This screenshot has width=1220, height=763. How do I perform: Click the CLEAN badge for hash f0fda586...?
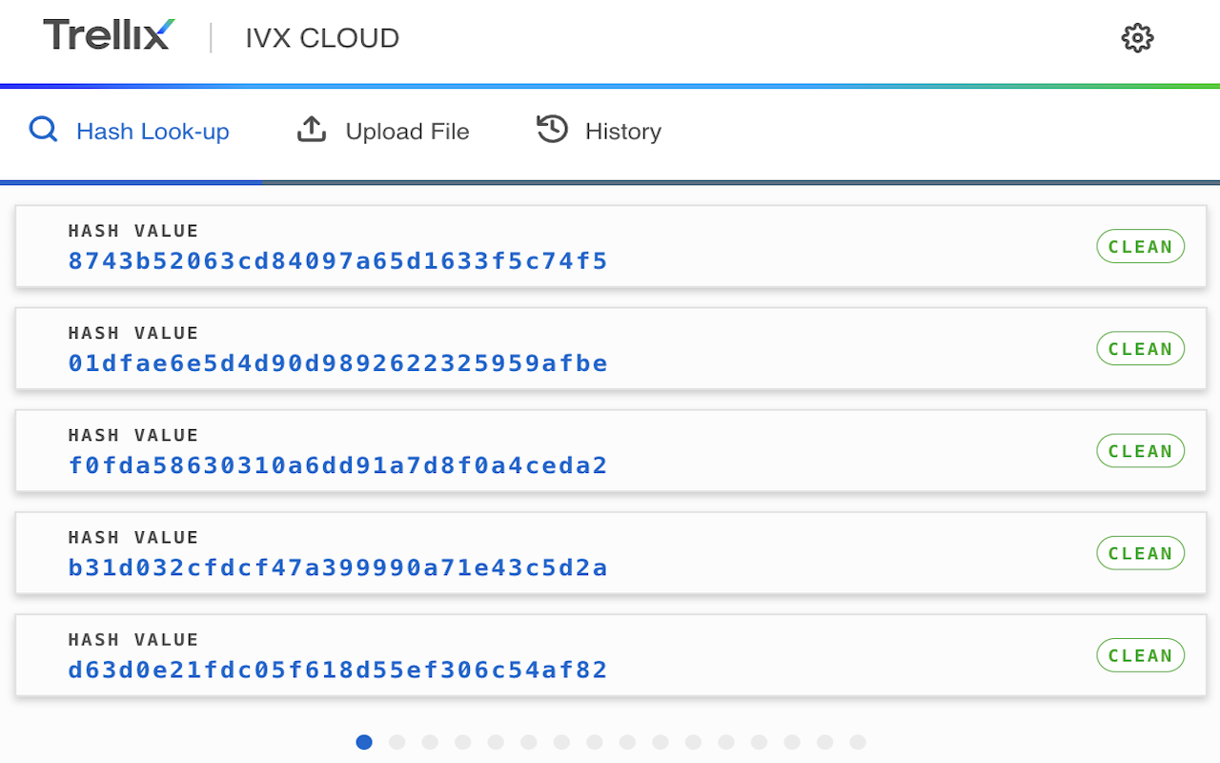pyautogui.click(x=1140, y=450)
